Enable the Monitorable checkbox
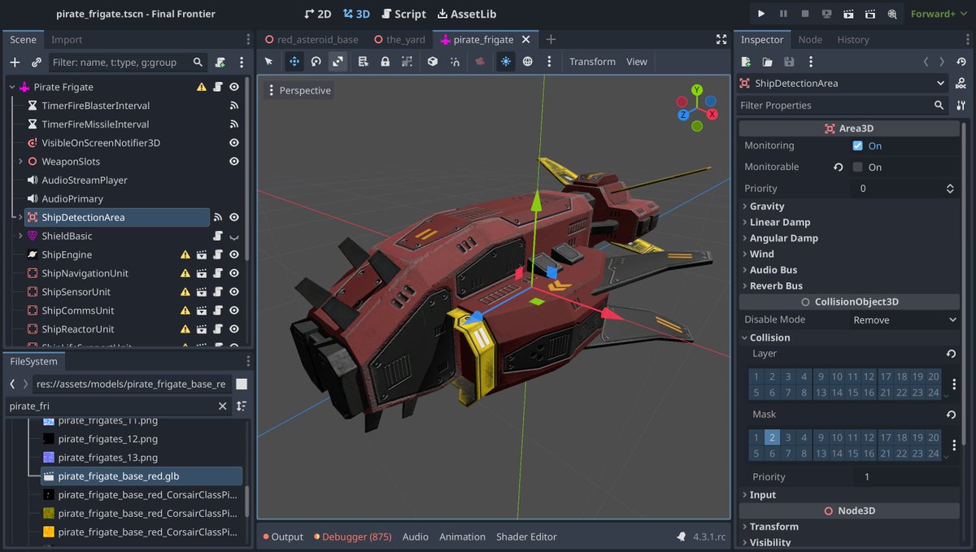976x552 pixels. pos(857,167)
